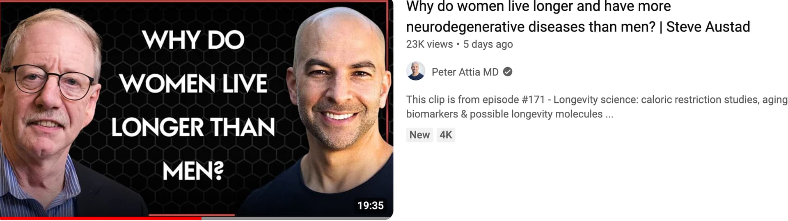Click the New badge
The image size is (788, 221).
tap(419, 135)
